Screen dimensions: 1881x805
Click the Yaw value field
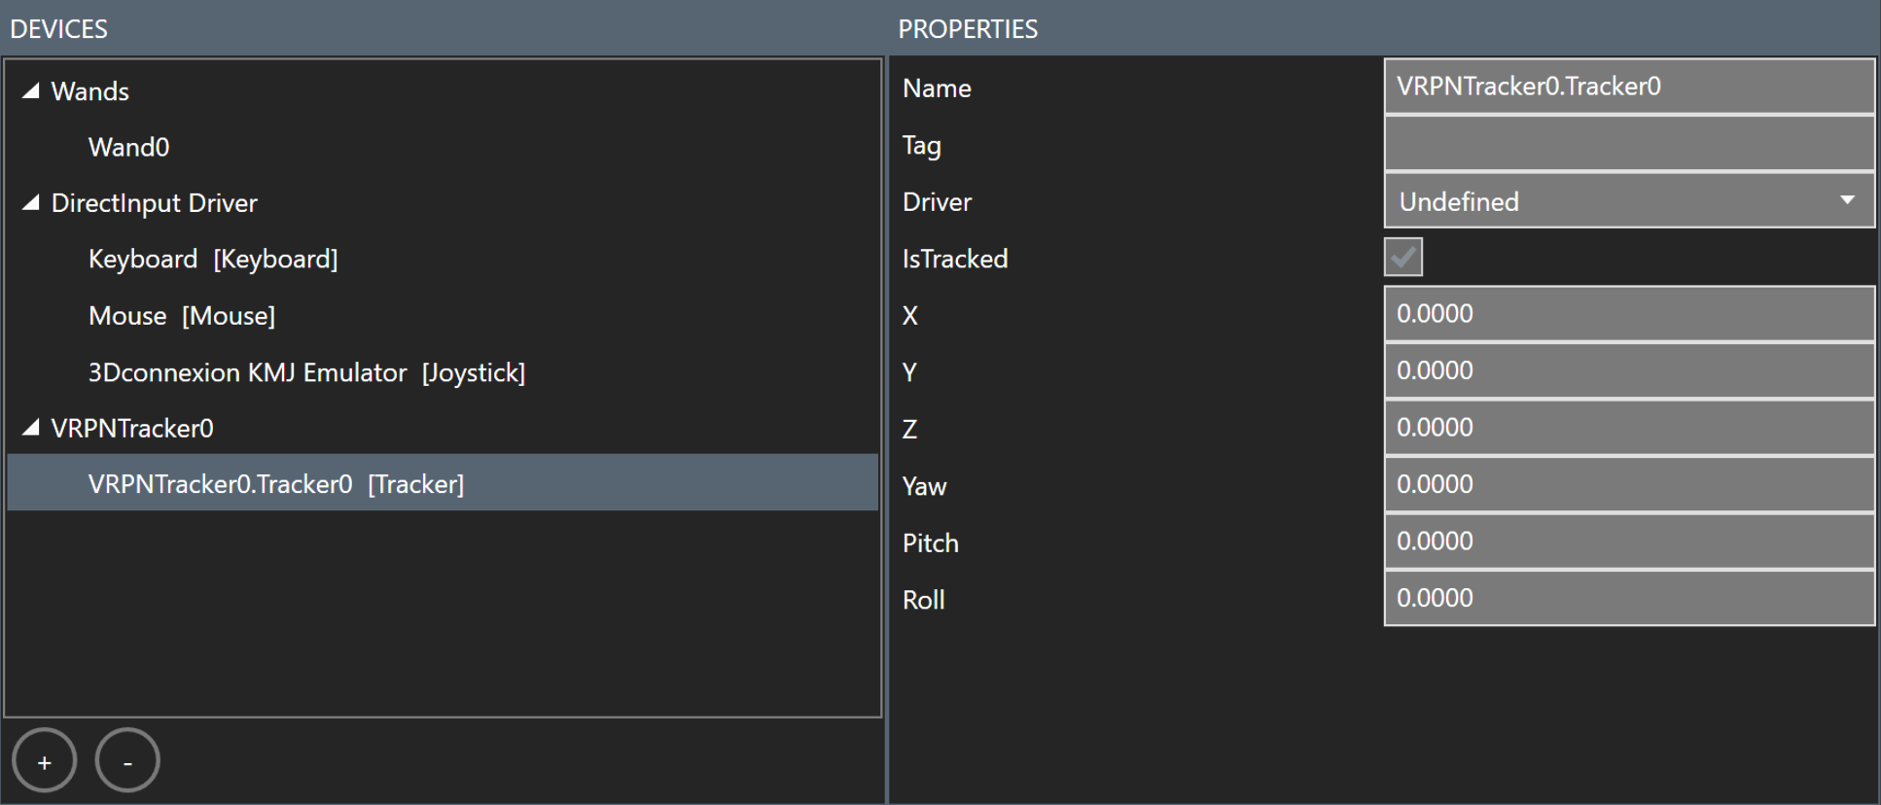1629,484
